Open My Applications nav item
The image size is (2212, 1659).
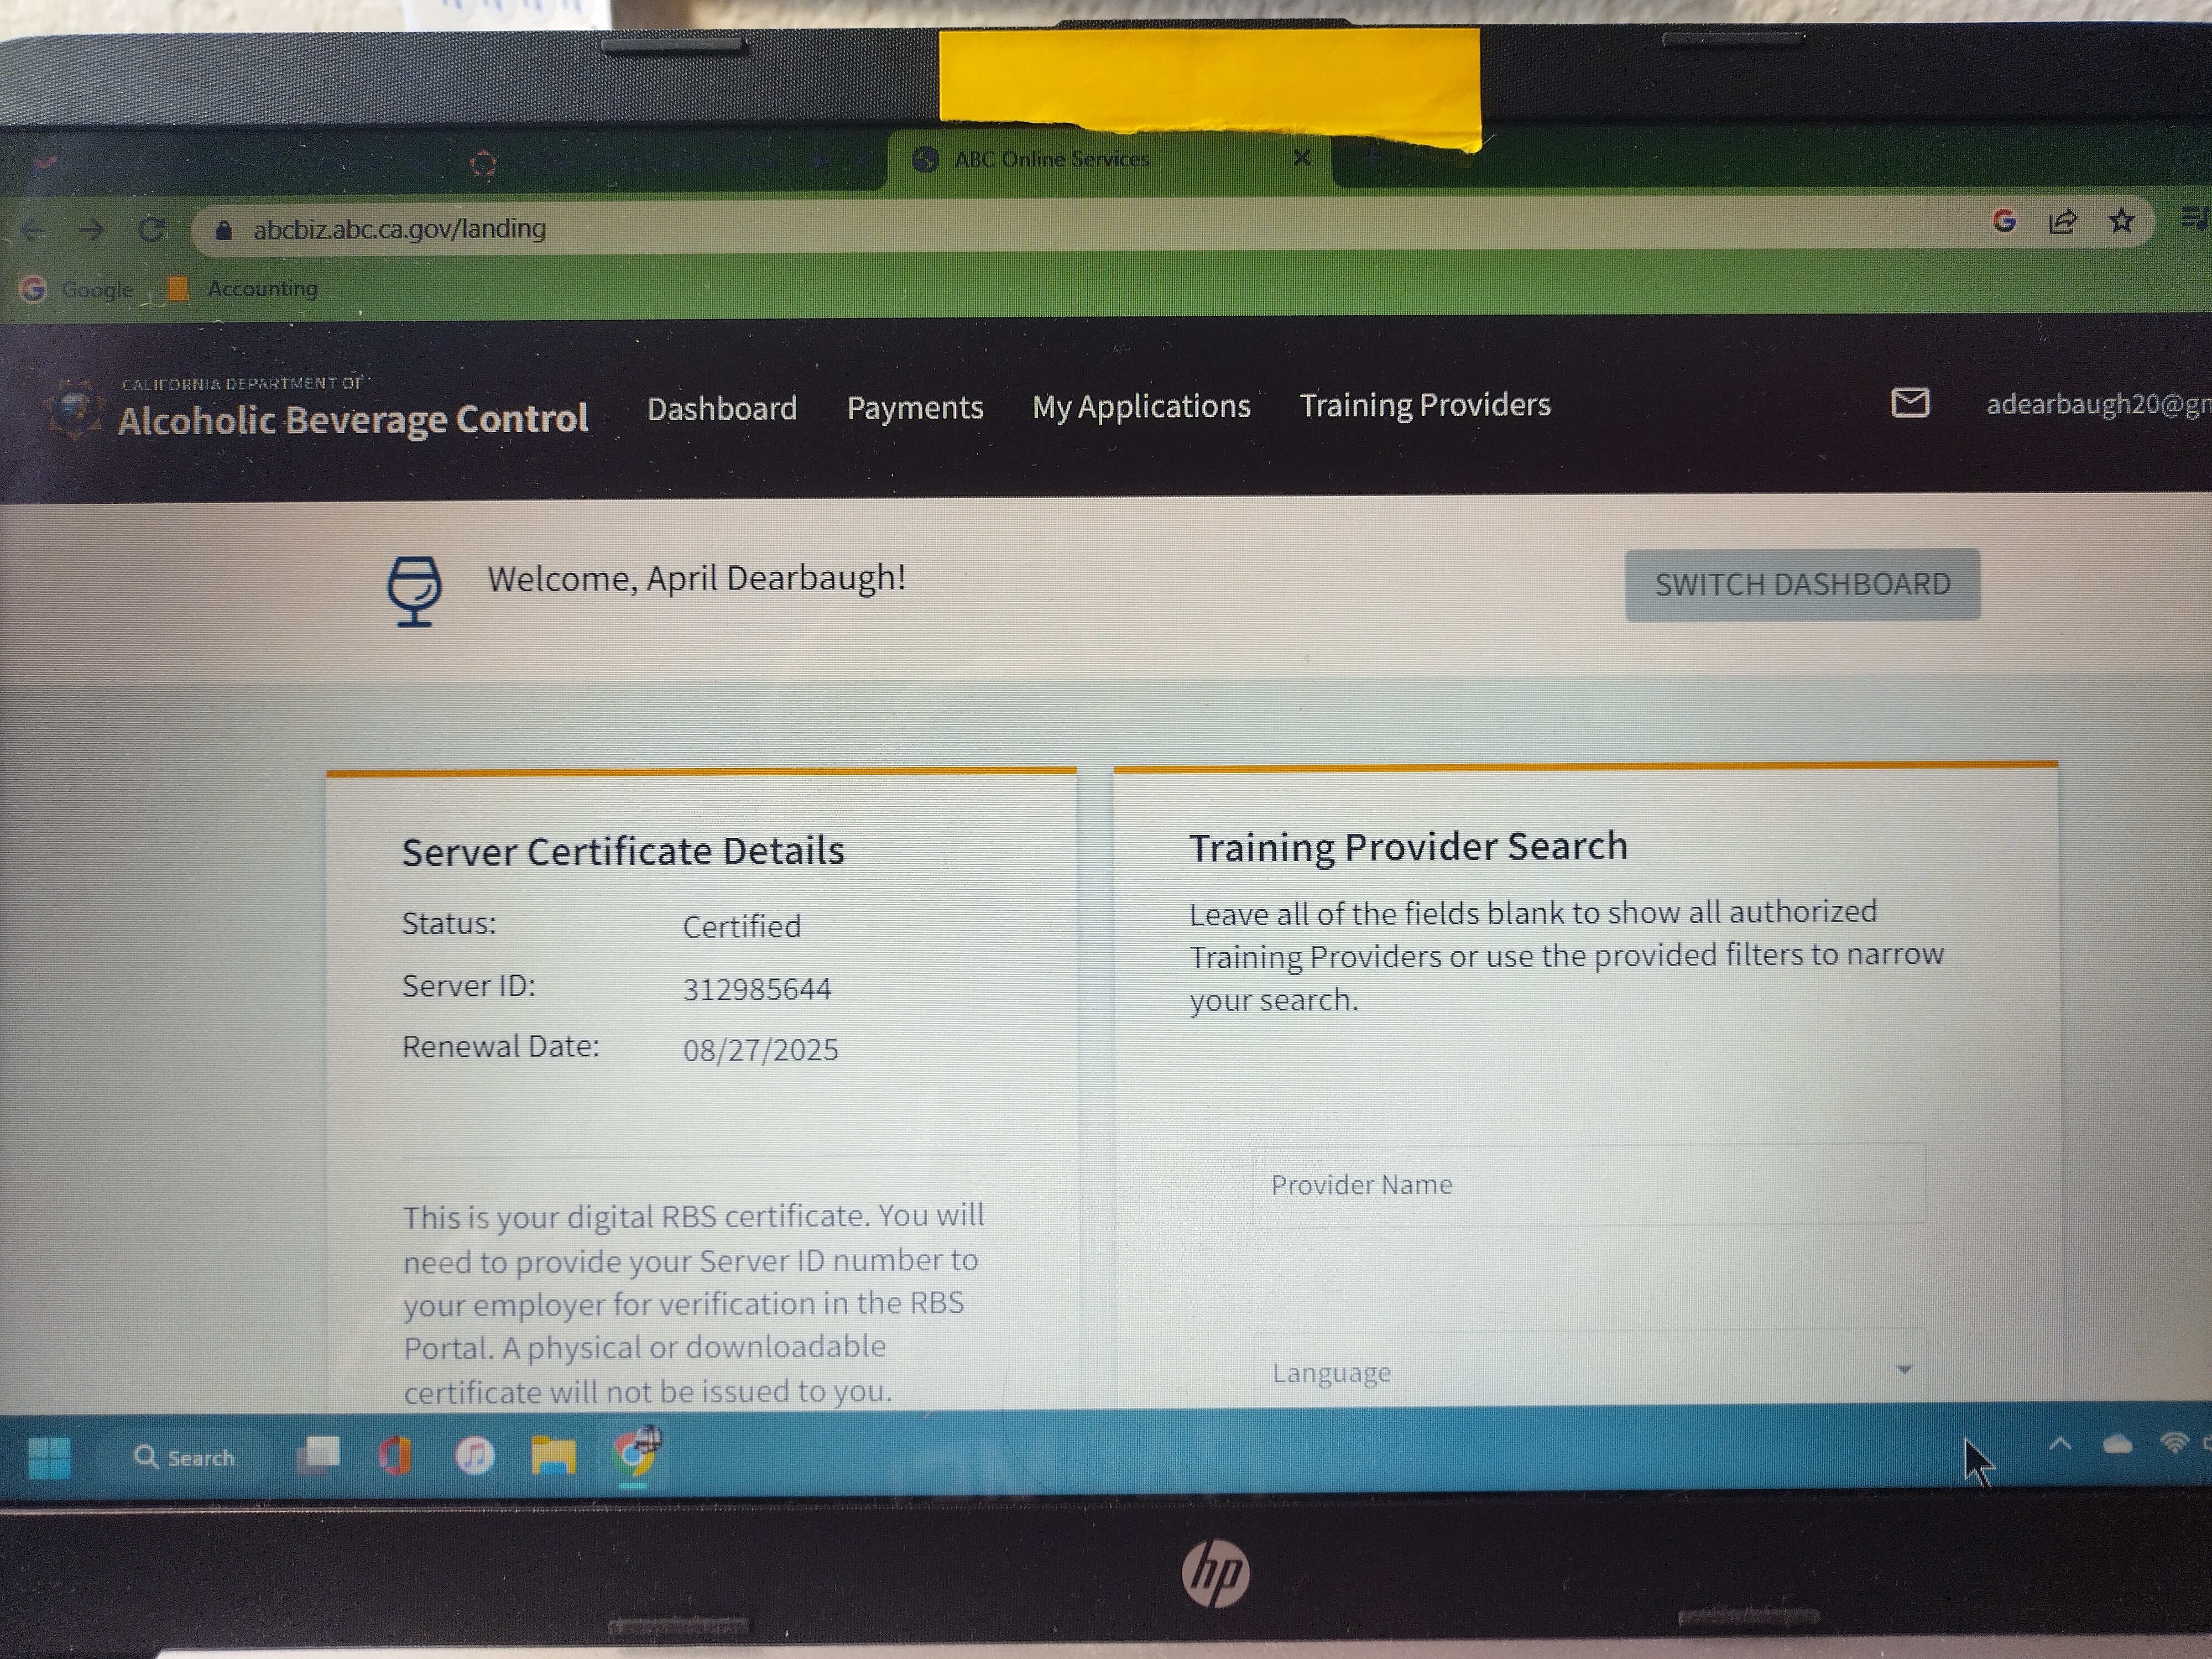click(x=1141, y=406)
